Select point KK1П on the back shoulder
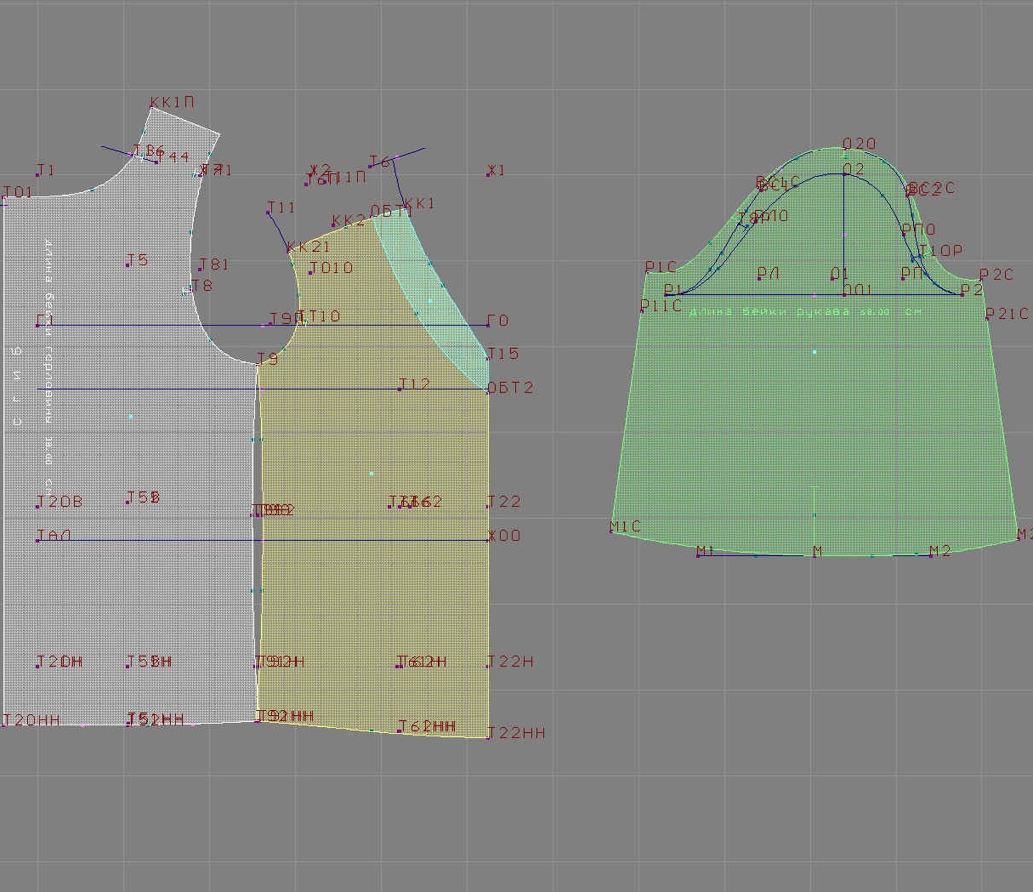Screen dimensions: 1033x892 (151, 109)
